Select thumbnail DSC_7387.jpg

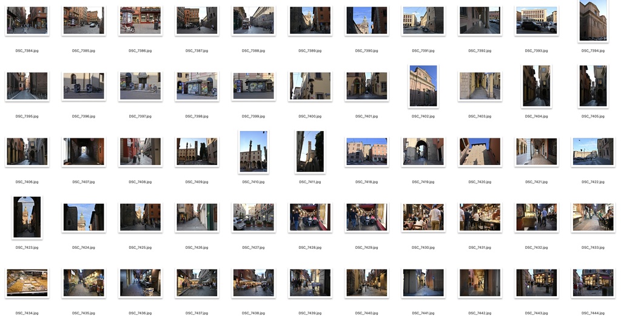click(197, 20)
